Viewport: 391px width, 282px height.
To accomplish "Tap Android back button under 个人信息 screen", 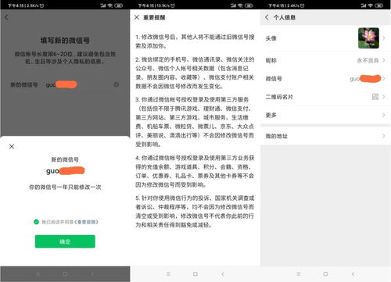I will [353, 274].
